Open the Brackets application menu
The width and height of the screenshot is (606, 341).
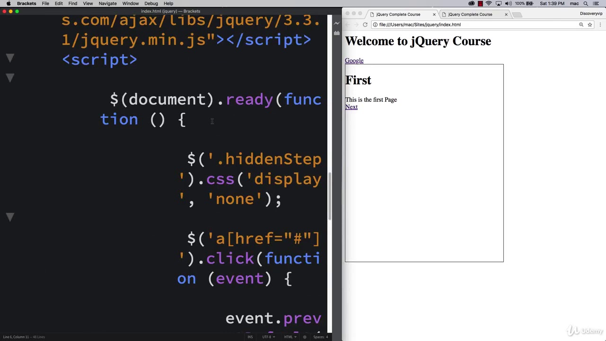click(27, 3)
